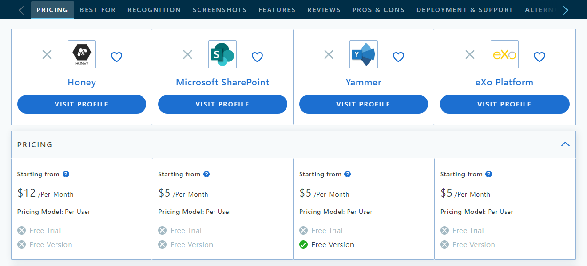Click the Honey logo icon
Image resolution: width=587 pixels, height=266 pixels.
click(x=82, y=54)
